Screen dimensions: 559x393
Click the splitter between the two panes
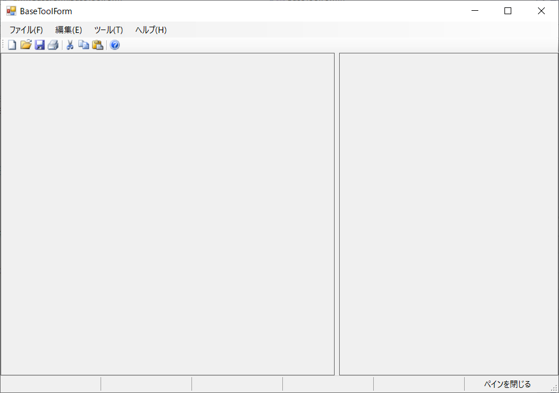click(337, 214)
